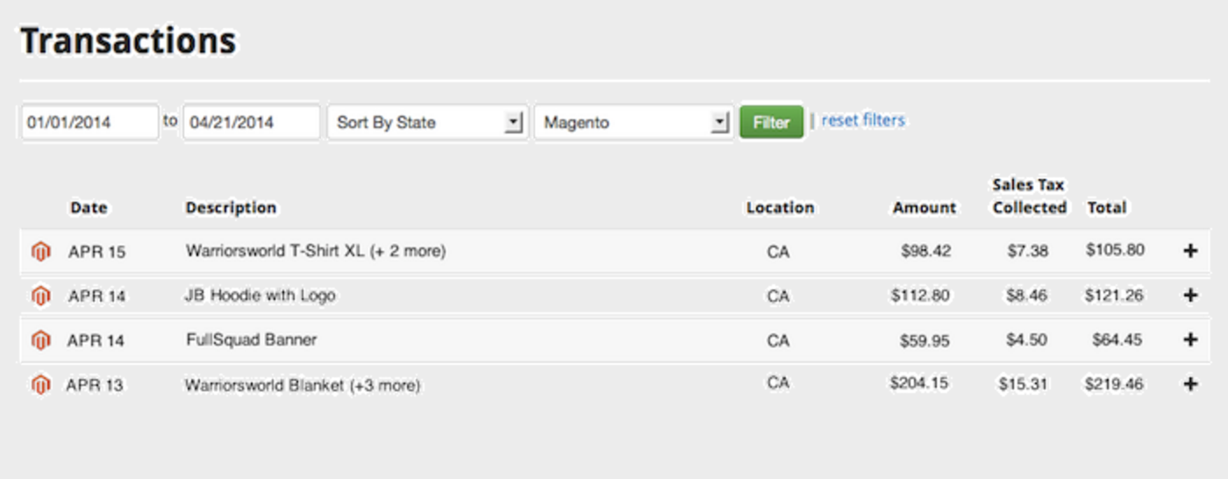Click Magento icon on APR 13 row

coord(40,384)
